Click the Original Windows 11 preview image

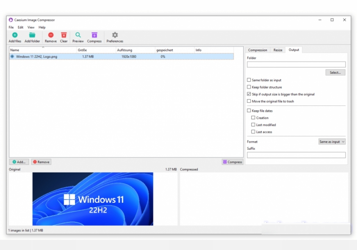point(93,199)
